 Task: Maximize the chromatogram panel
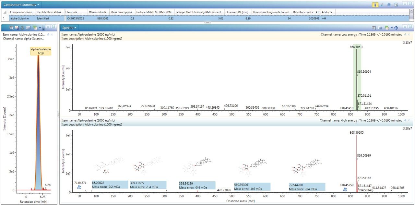(53, 26)
